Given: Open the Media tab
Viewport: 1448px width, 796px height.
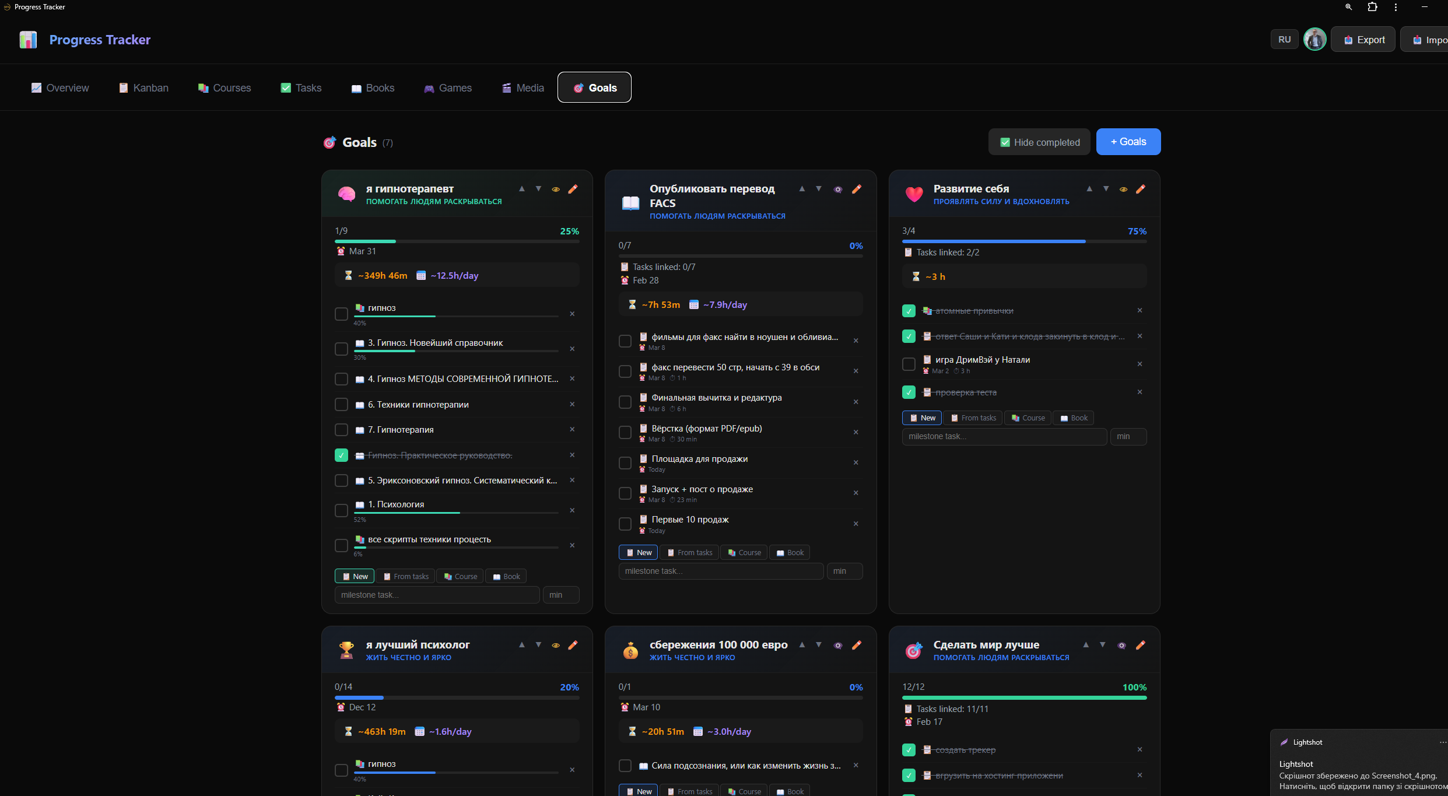Looking at the screenshot, I should (x=522, y=87).
